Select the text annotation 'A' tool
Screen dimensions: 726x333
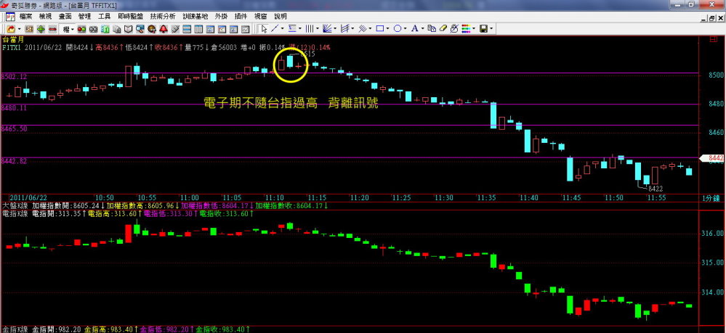tap(415, 28)
